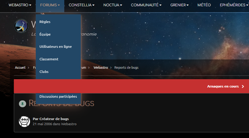Click the chevron next to Arnaques en cours
The width and height of the screenshot is (249, 138).
point(243,86)
